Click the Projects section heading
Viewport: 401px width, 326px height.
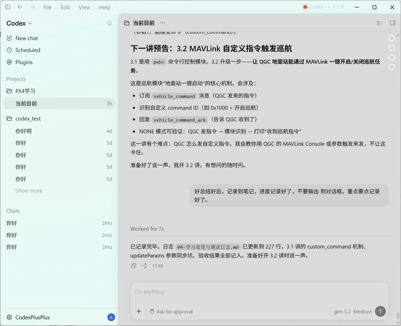pos(16,79)
